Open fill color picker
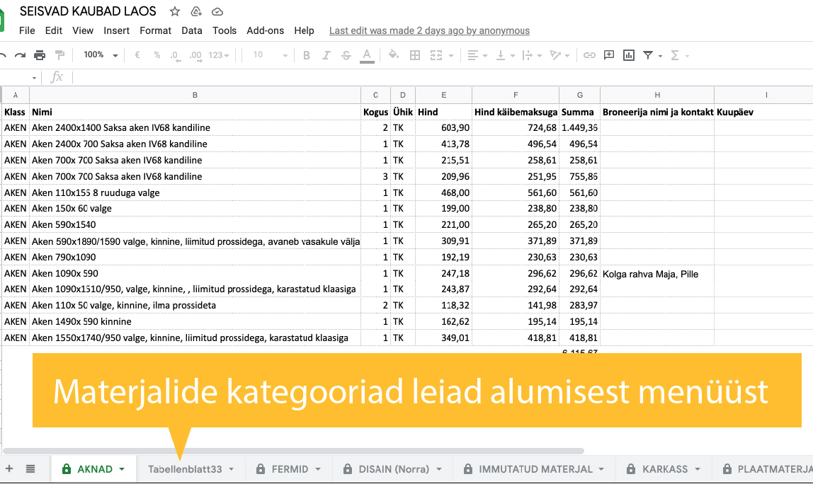 click(394, 55)
